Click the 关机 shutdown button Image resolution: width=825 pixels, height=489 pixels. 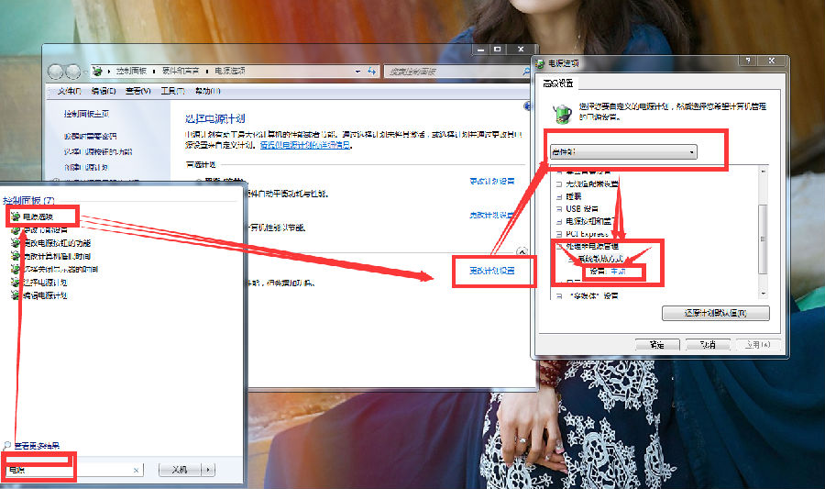(x=179, y=470)
